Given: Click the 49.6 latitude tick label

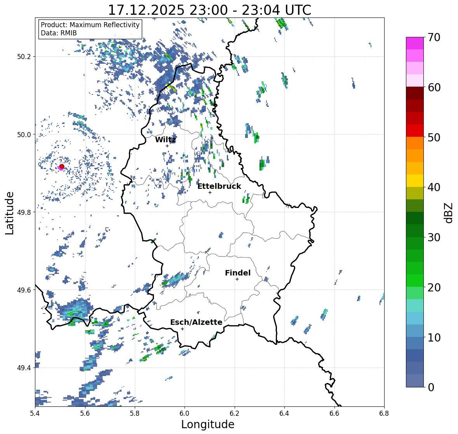Looking at the screenshot, I should pyautogui.click(x=24, y=290).
